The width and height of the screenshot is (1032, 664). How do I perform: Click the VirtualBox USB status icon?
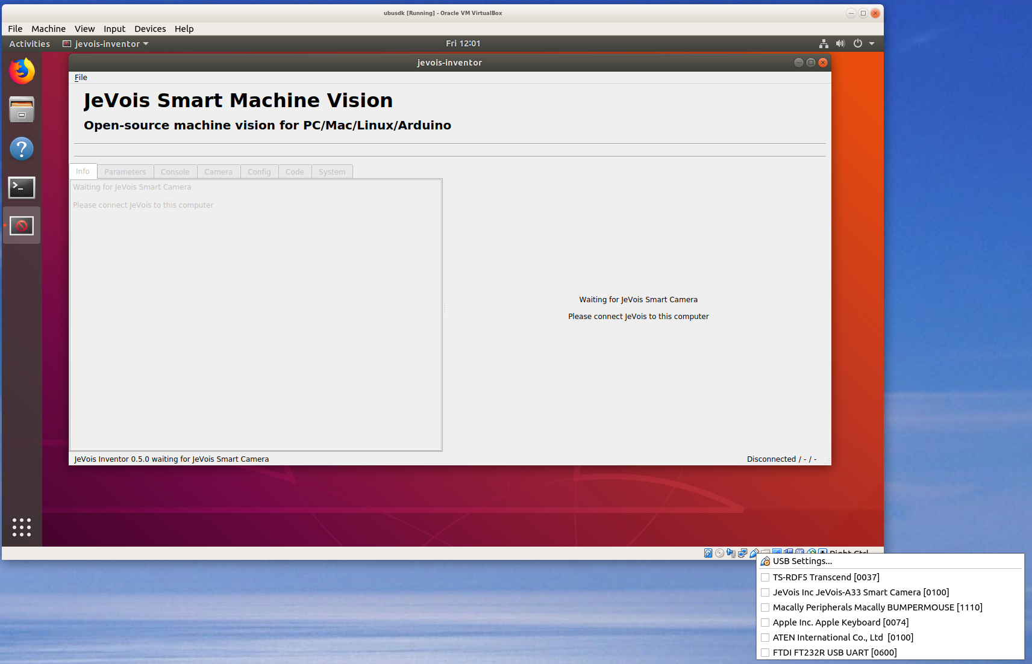(753, 552)
